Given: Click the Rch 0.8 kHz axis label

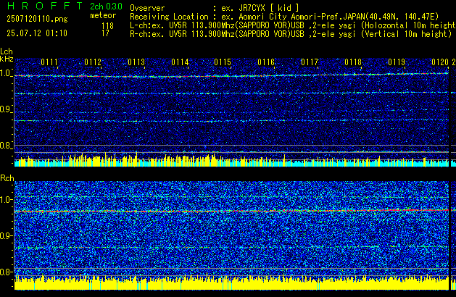Looking at the screenshot, I should pyautogui.click(x=6, y=272).
